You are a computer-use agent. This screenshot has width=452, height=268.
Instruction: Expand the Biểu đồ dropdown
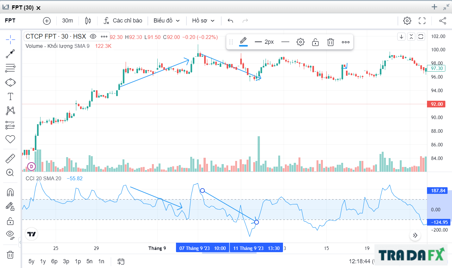[x=167, y=21]
